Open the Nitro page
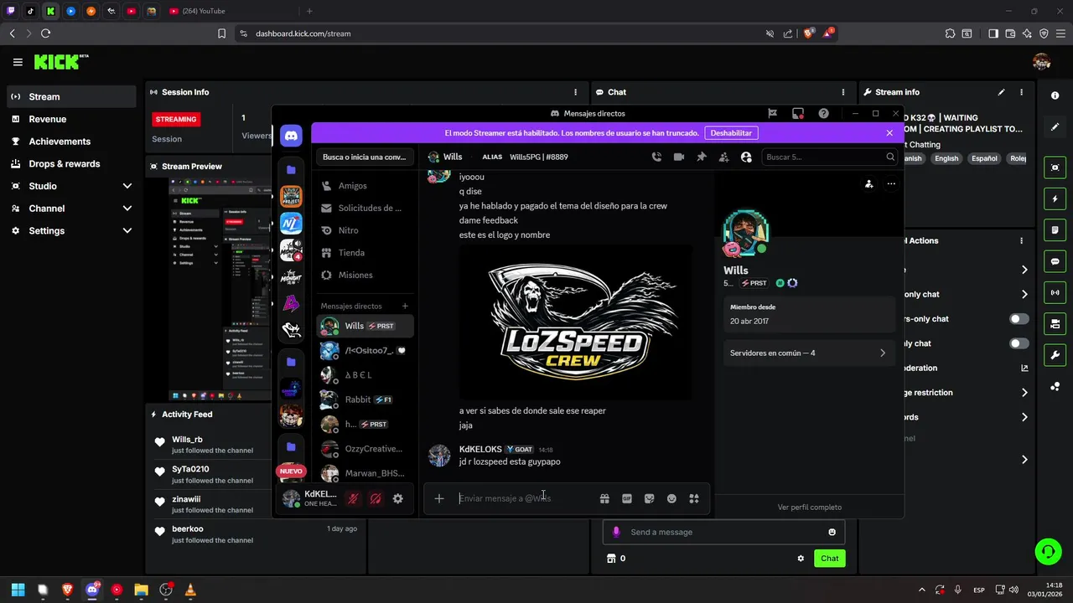 [366, 230]
